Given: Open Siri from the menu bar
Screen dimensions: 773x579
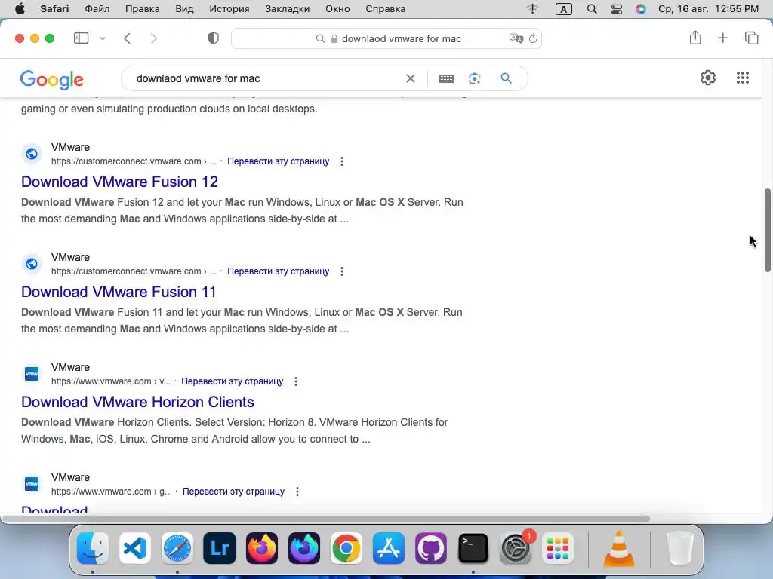Looking at the screenshot, I should tap(640, 9).
